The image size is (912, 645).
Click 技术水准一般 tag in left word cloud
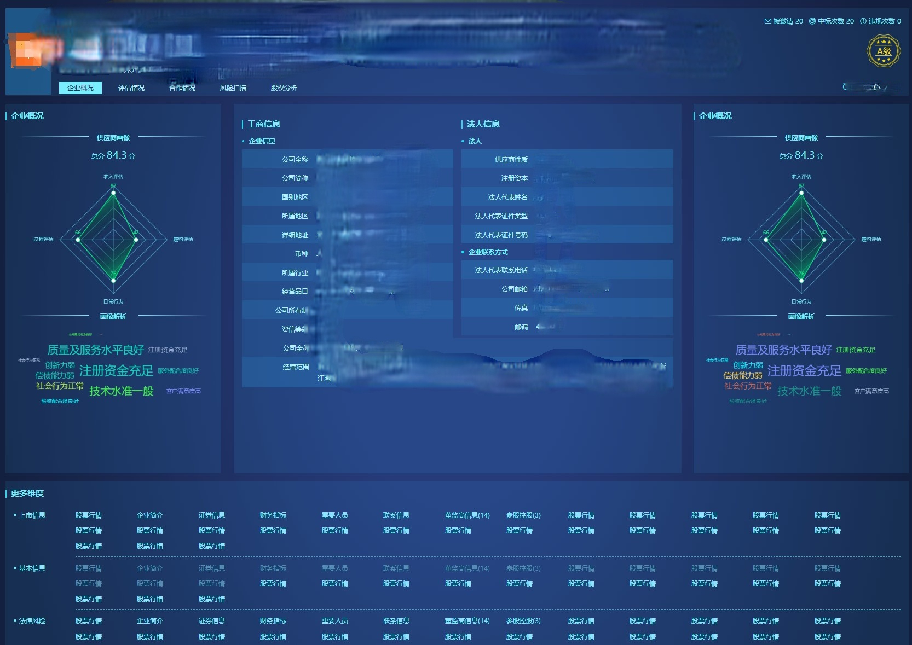[x=122, y=391]
